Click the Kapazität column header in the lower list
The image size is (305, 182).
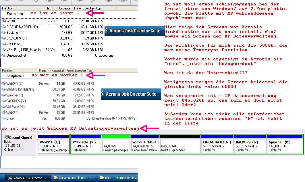[x=57, y=70]
